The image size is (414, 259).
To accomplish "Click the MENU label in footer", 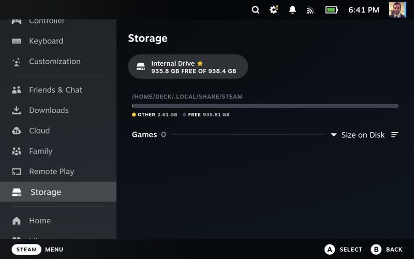I will tap(54, 250).
